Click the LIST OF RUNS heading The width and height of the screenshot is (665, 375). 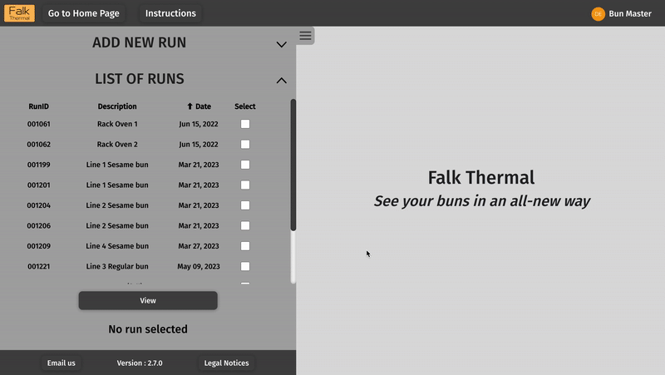pos(140,79)
